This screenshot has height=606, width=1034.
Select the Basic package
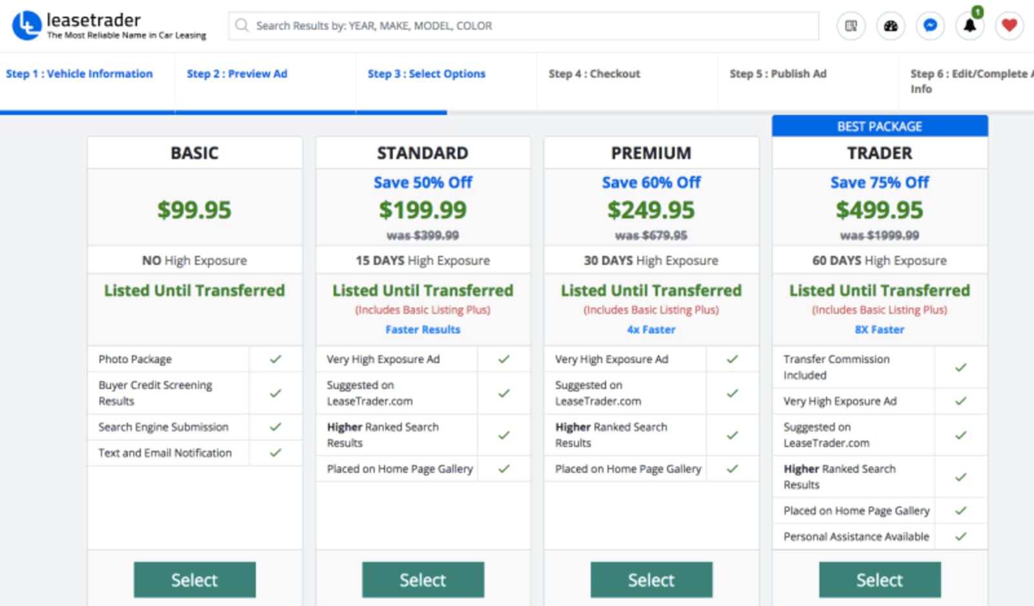pyautogui.click(x=195, y=580)
